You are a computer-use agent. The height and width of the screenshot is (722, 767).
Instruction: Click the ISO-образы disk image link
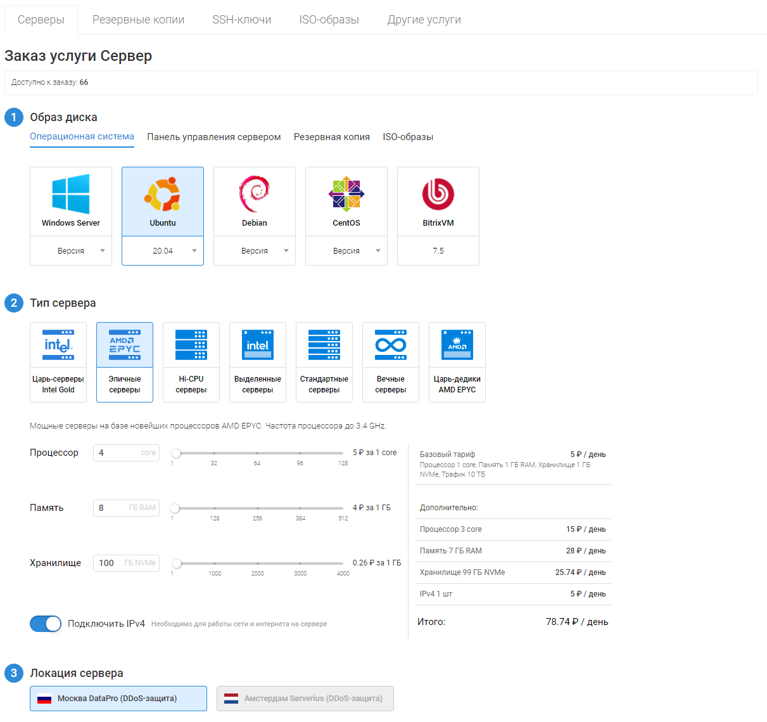coord(408,137)
